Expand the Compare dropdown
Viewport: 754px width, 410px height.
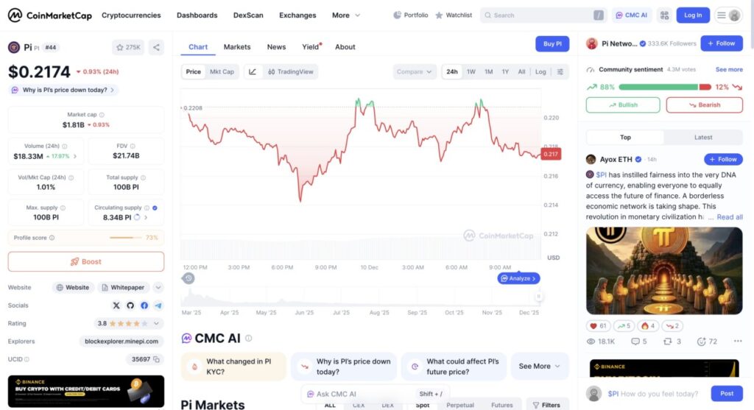click(x=415, y=71)
